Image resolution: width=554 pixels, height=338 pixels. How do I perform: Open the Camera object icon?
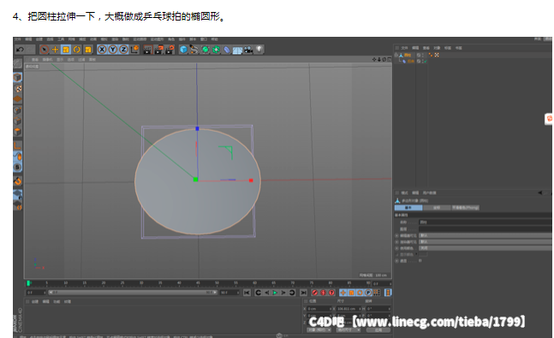248,50
